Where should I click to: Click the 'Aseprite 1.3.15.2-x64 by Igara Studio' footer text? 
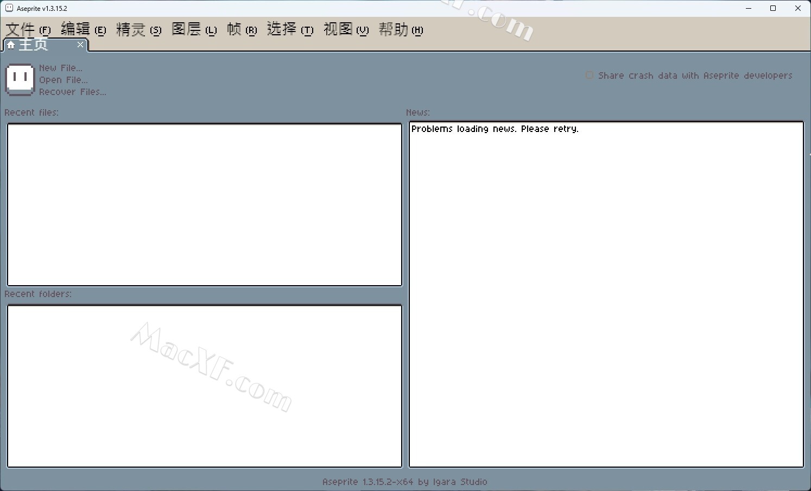pos(405,482)
